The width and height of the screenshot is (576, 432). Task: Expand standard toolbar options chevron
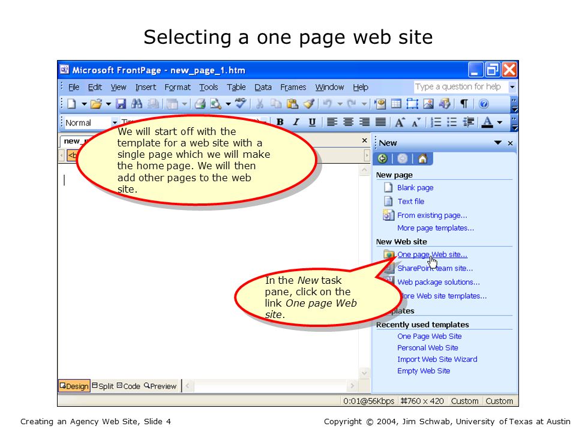click(514, 104)
